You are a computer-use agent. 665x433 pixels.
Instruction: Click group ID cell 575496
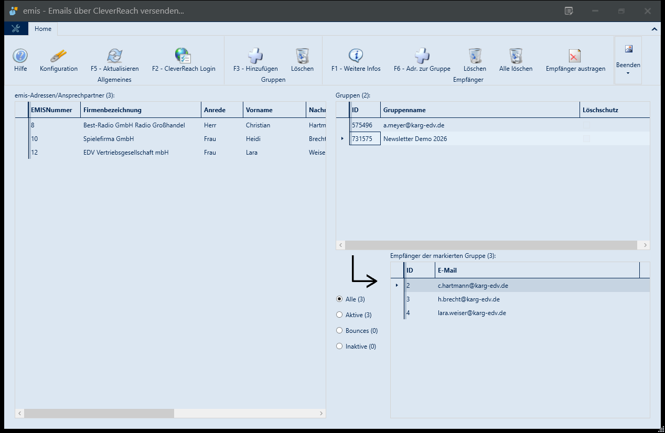pos(364,125)
